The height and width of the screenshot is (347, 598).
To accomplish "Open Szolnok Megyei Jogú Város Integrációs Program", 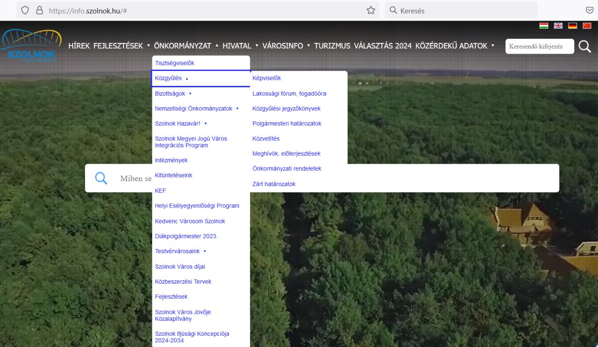I will point(191,142).
